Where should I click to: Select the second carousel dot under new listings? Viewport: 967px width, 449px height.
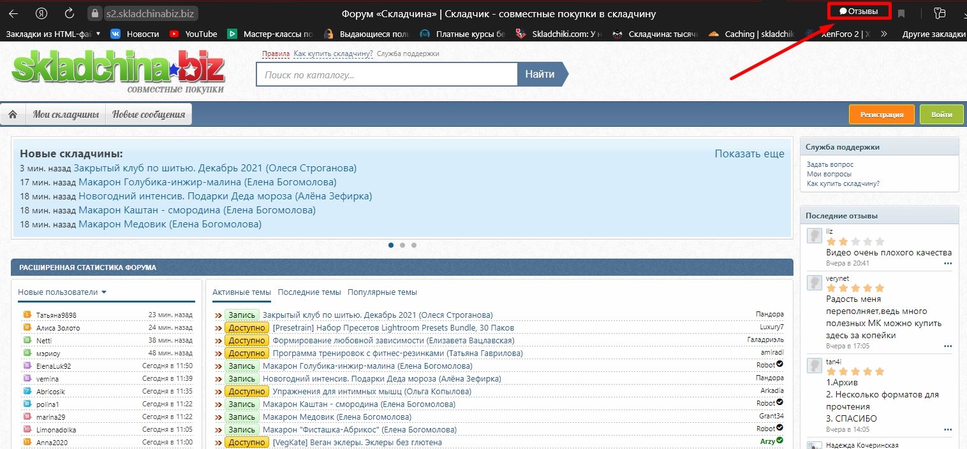[x=402, y=244]
